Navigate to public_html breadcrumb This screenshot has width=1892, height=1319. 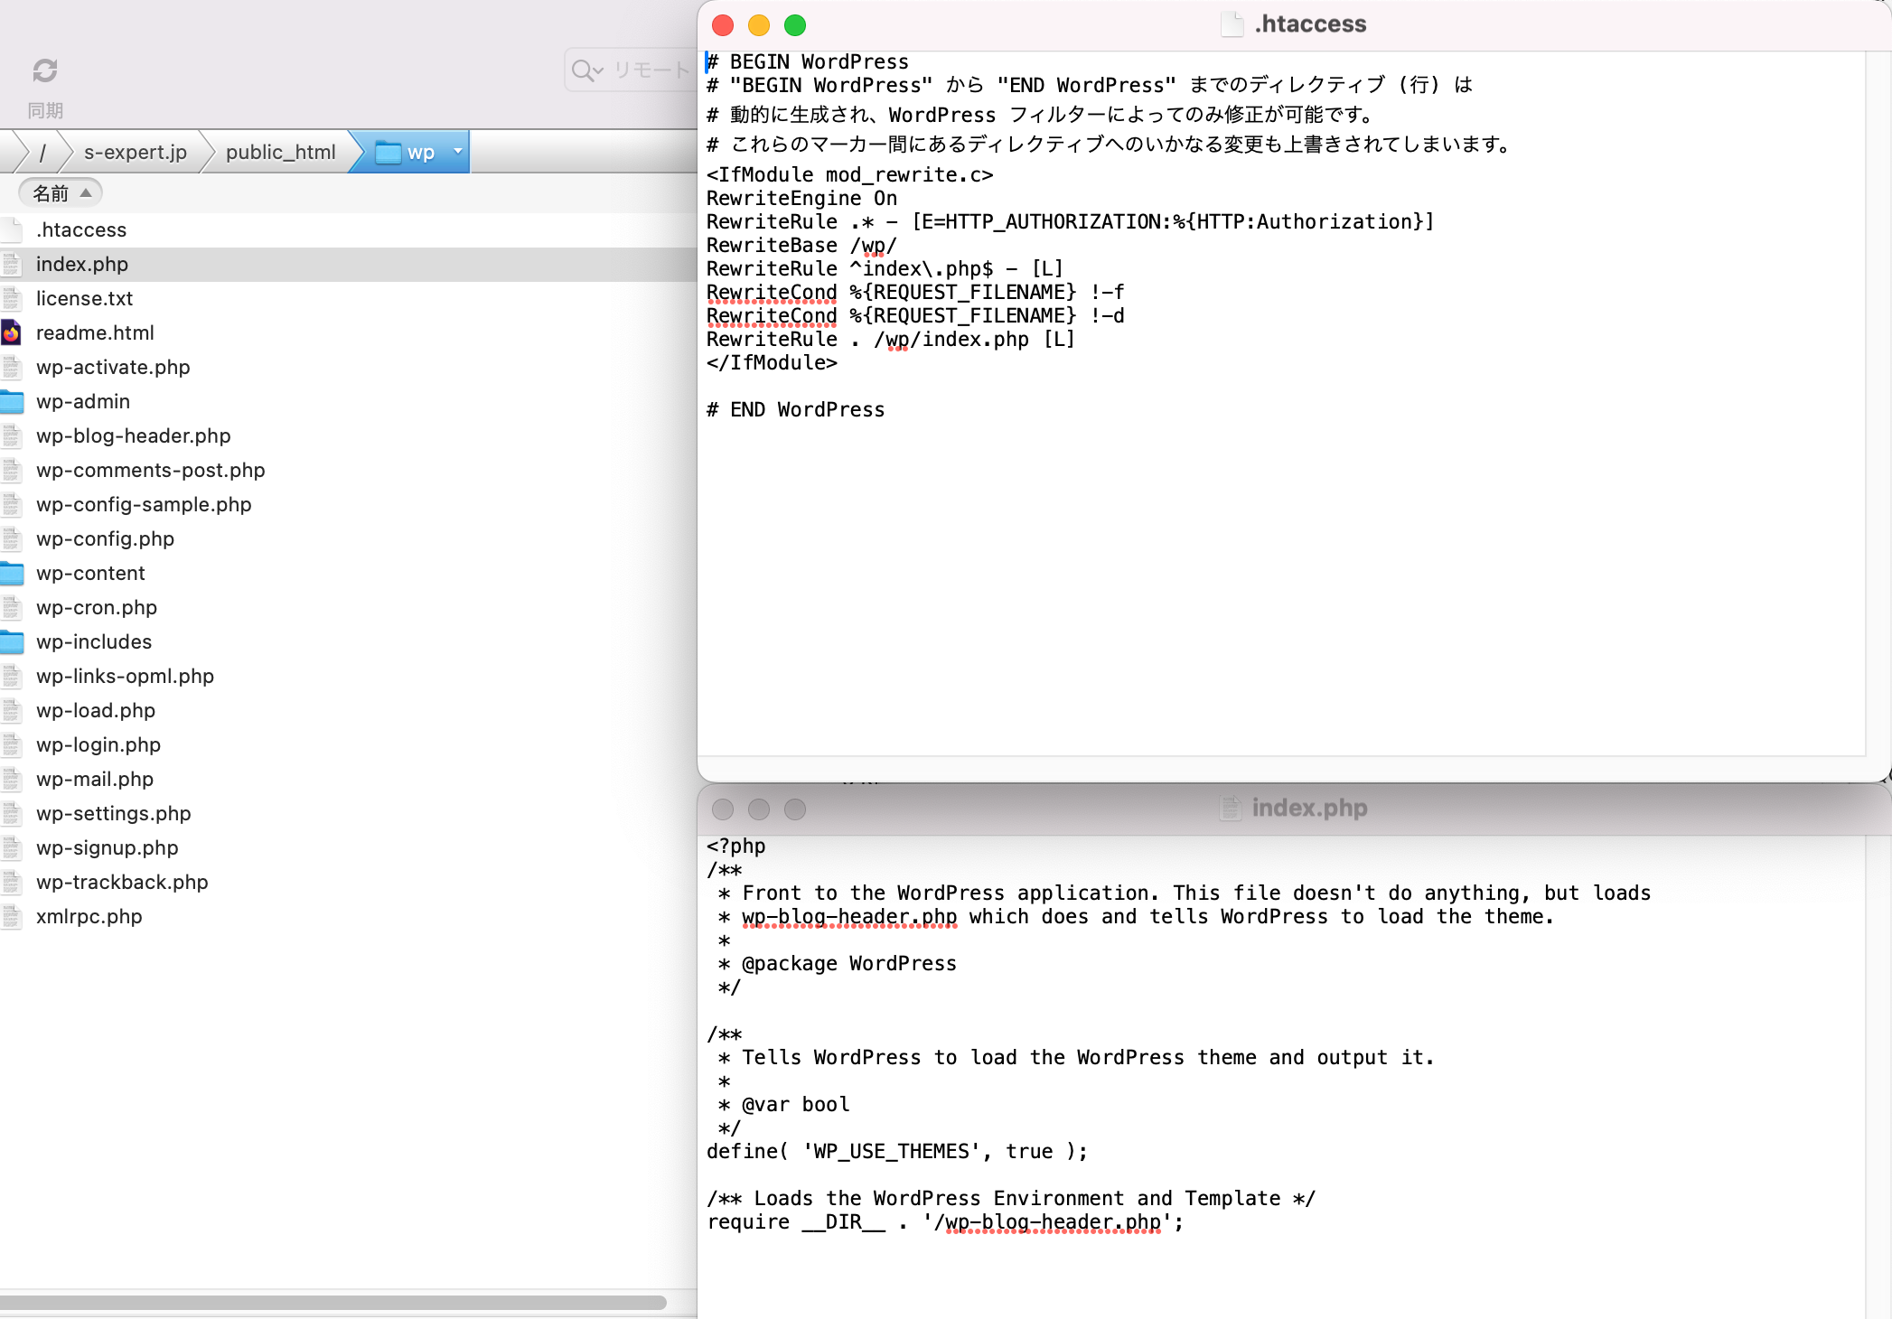[280, 152]
